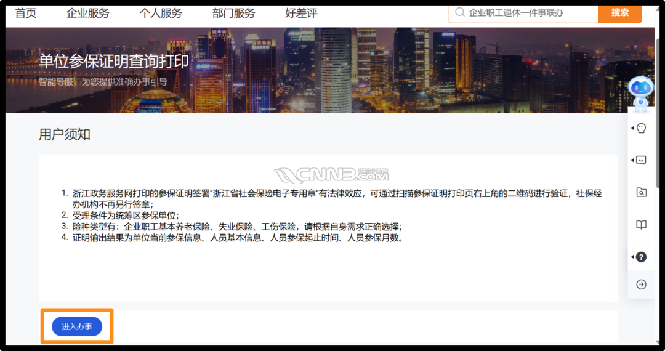665x351 pixels.
Task: Open the folder search icon in sidebar
Action: (x=642, y=193)
